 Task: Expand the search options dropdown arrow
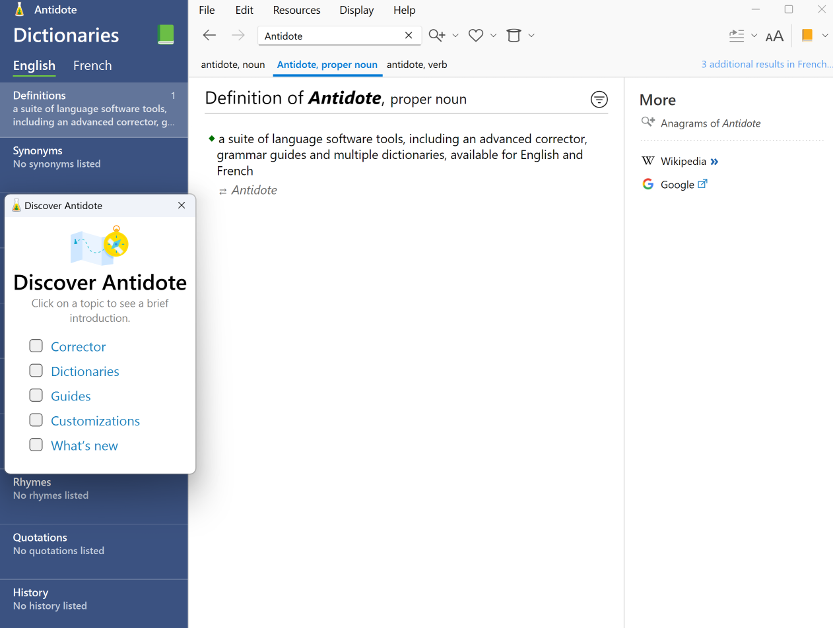(x=455, y=36)
